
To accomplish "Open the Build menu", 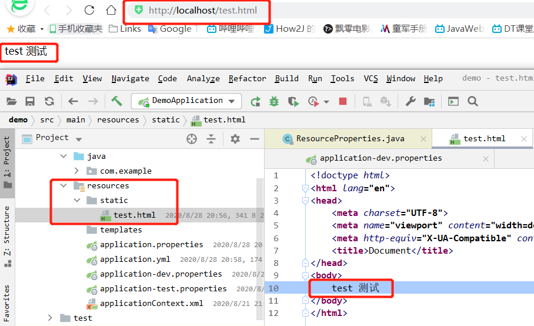I will [287, 79].
